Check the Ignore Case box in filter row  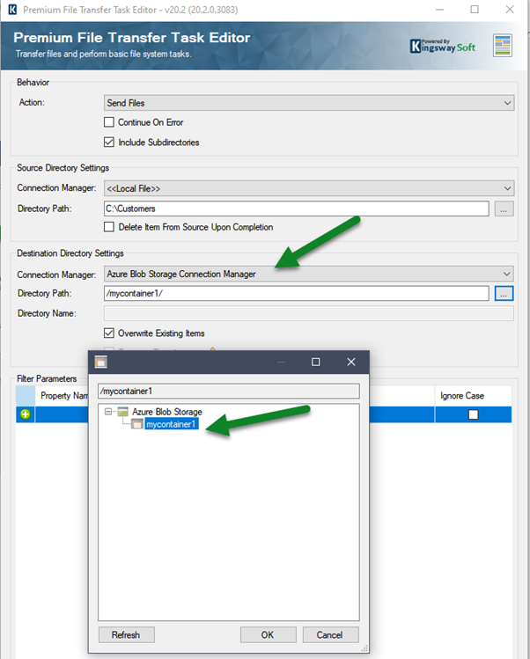pyautogui.click(x=473, y=414)
